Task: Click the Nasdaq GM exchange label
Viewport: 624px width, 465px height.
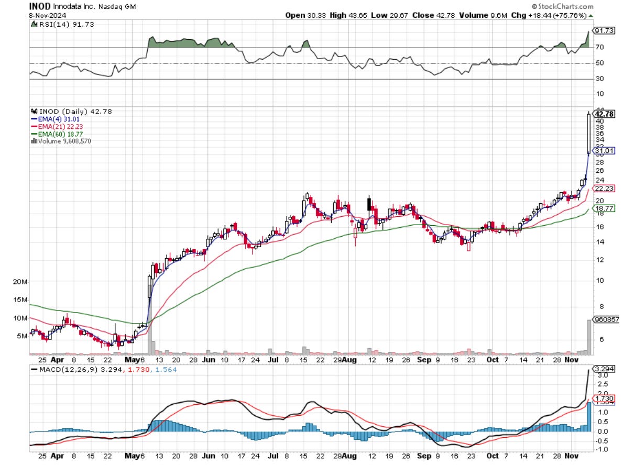Action: [117, 7]
